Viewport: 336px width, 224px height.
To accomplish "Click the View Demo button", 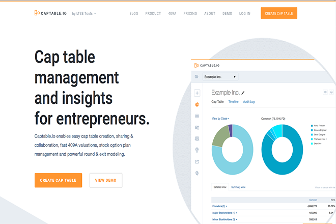I will click(x=106, y=180).
